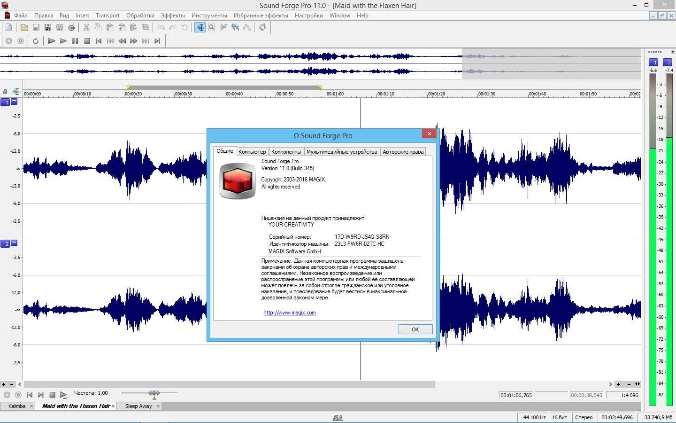Viewport: 676px width, 423px height.
Task: Switch to the Kalimba file tab
Action: pos(17,406)
